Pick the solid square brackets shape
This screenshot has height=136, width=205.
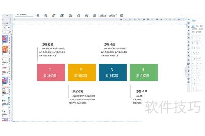194,43
